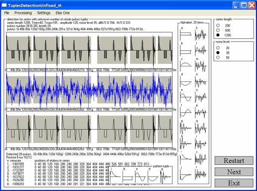This screenshot has width=257, height=191.
Task: Select series length 600
Action: [x=218, y=30]
